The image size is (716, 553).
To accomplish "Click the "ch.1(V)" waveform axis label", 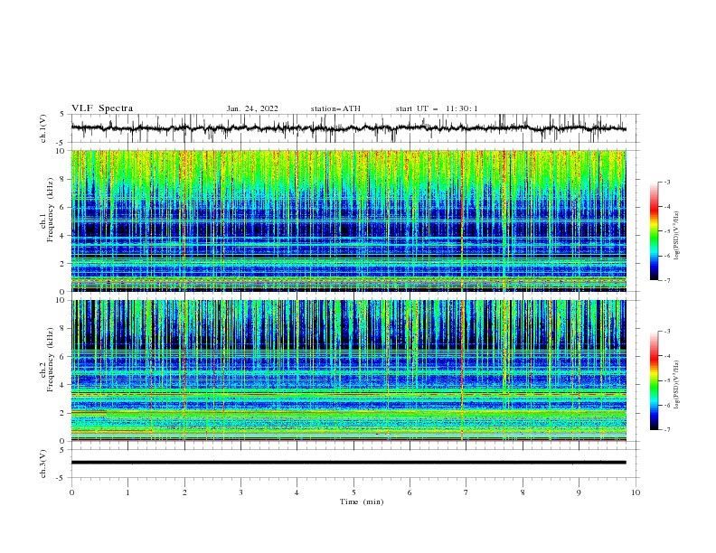I will click(43, 128).
